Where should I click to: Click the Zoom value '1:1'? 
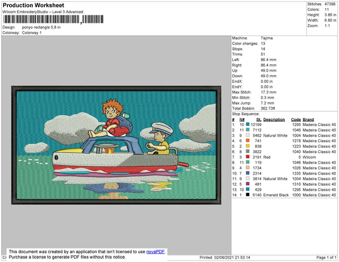[327, 26]
